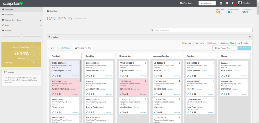Click the Add Record button
Viewport: 259px width, 123px height.
tap(245, 48)
